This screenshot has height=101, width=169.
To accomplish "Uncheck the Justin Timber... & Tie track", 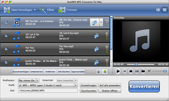I will 6,62.
